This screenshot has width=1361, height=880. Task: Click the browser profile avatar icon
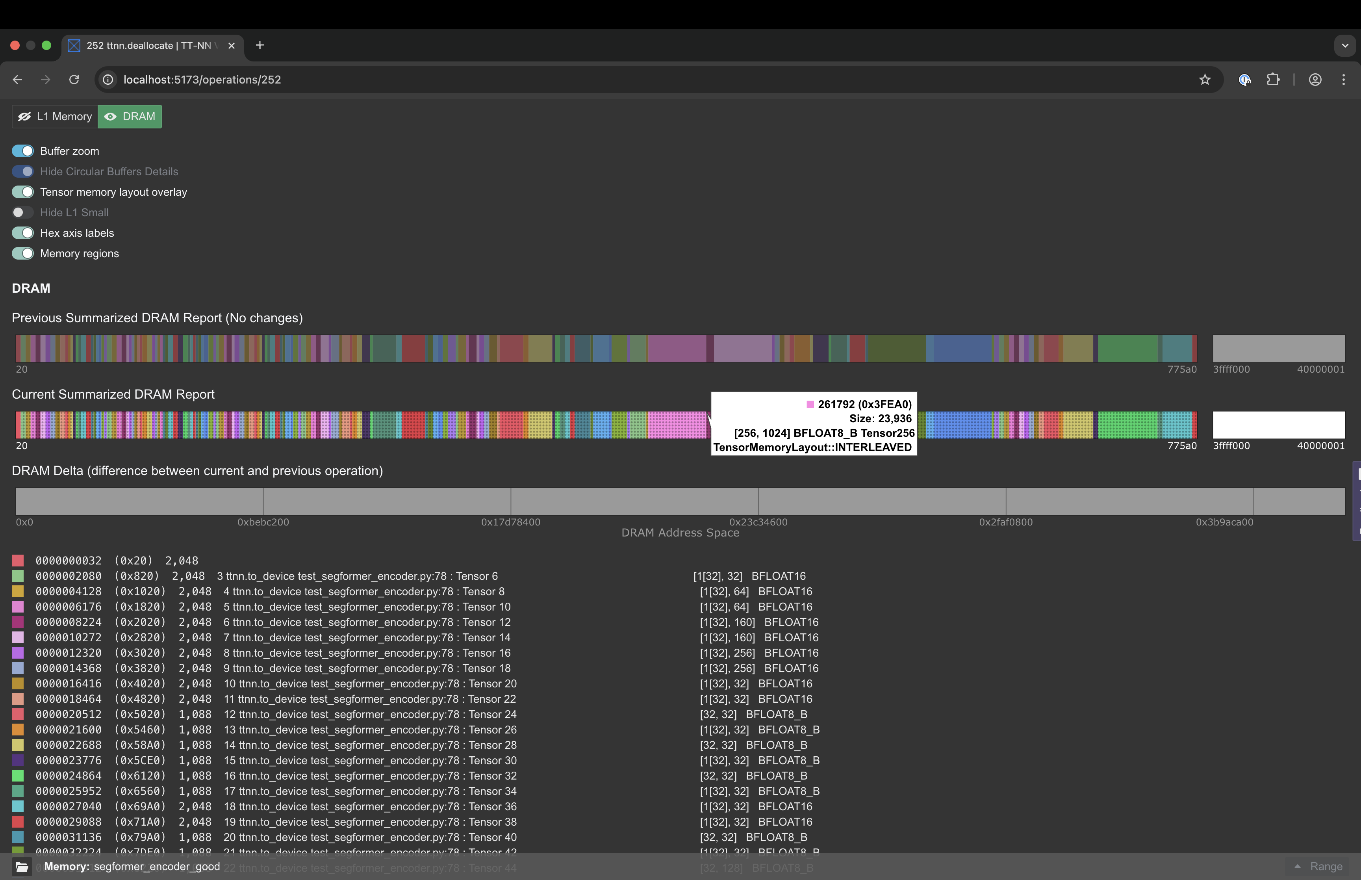coord(1315,80)
